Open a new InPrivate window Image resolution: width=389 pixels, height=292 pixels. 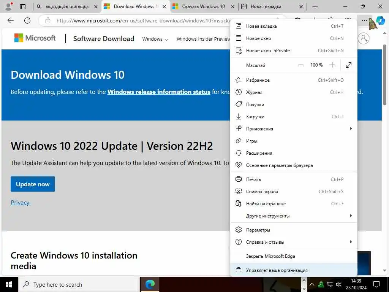tap(294, 51)
